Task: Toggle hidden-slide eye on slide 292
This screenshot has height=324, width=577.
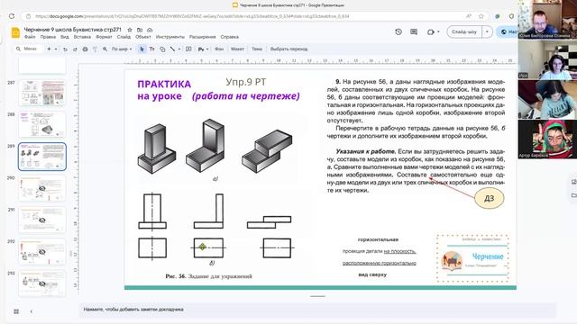Action: coord(42,252)
